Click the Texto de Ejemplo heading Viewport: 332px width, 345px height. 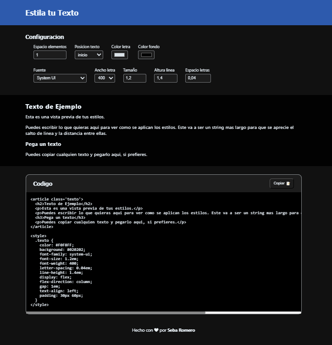click(53, 106)
